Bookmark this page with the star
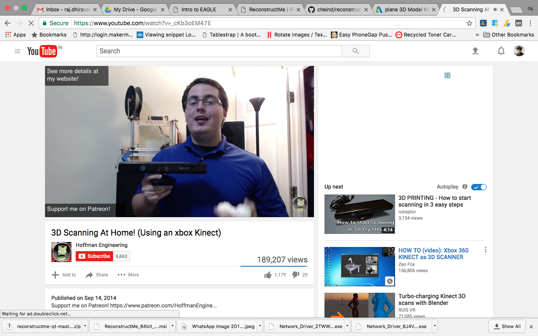The height and width of the screenshot is (336, 538). click(469, 23)
